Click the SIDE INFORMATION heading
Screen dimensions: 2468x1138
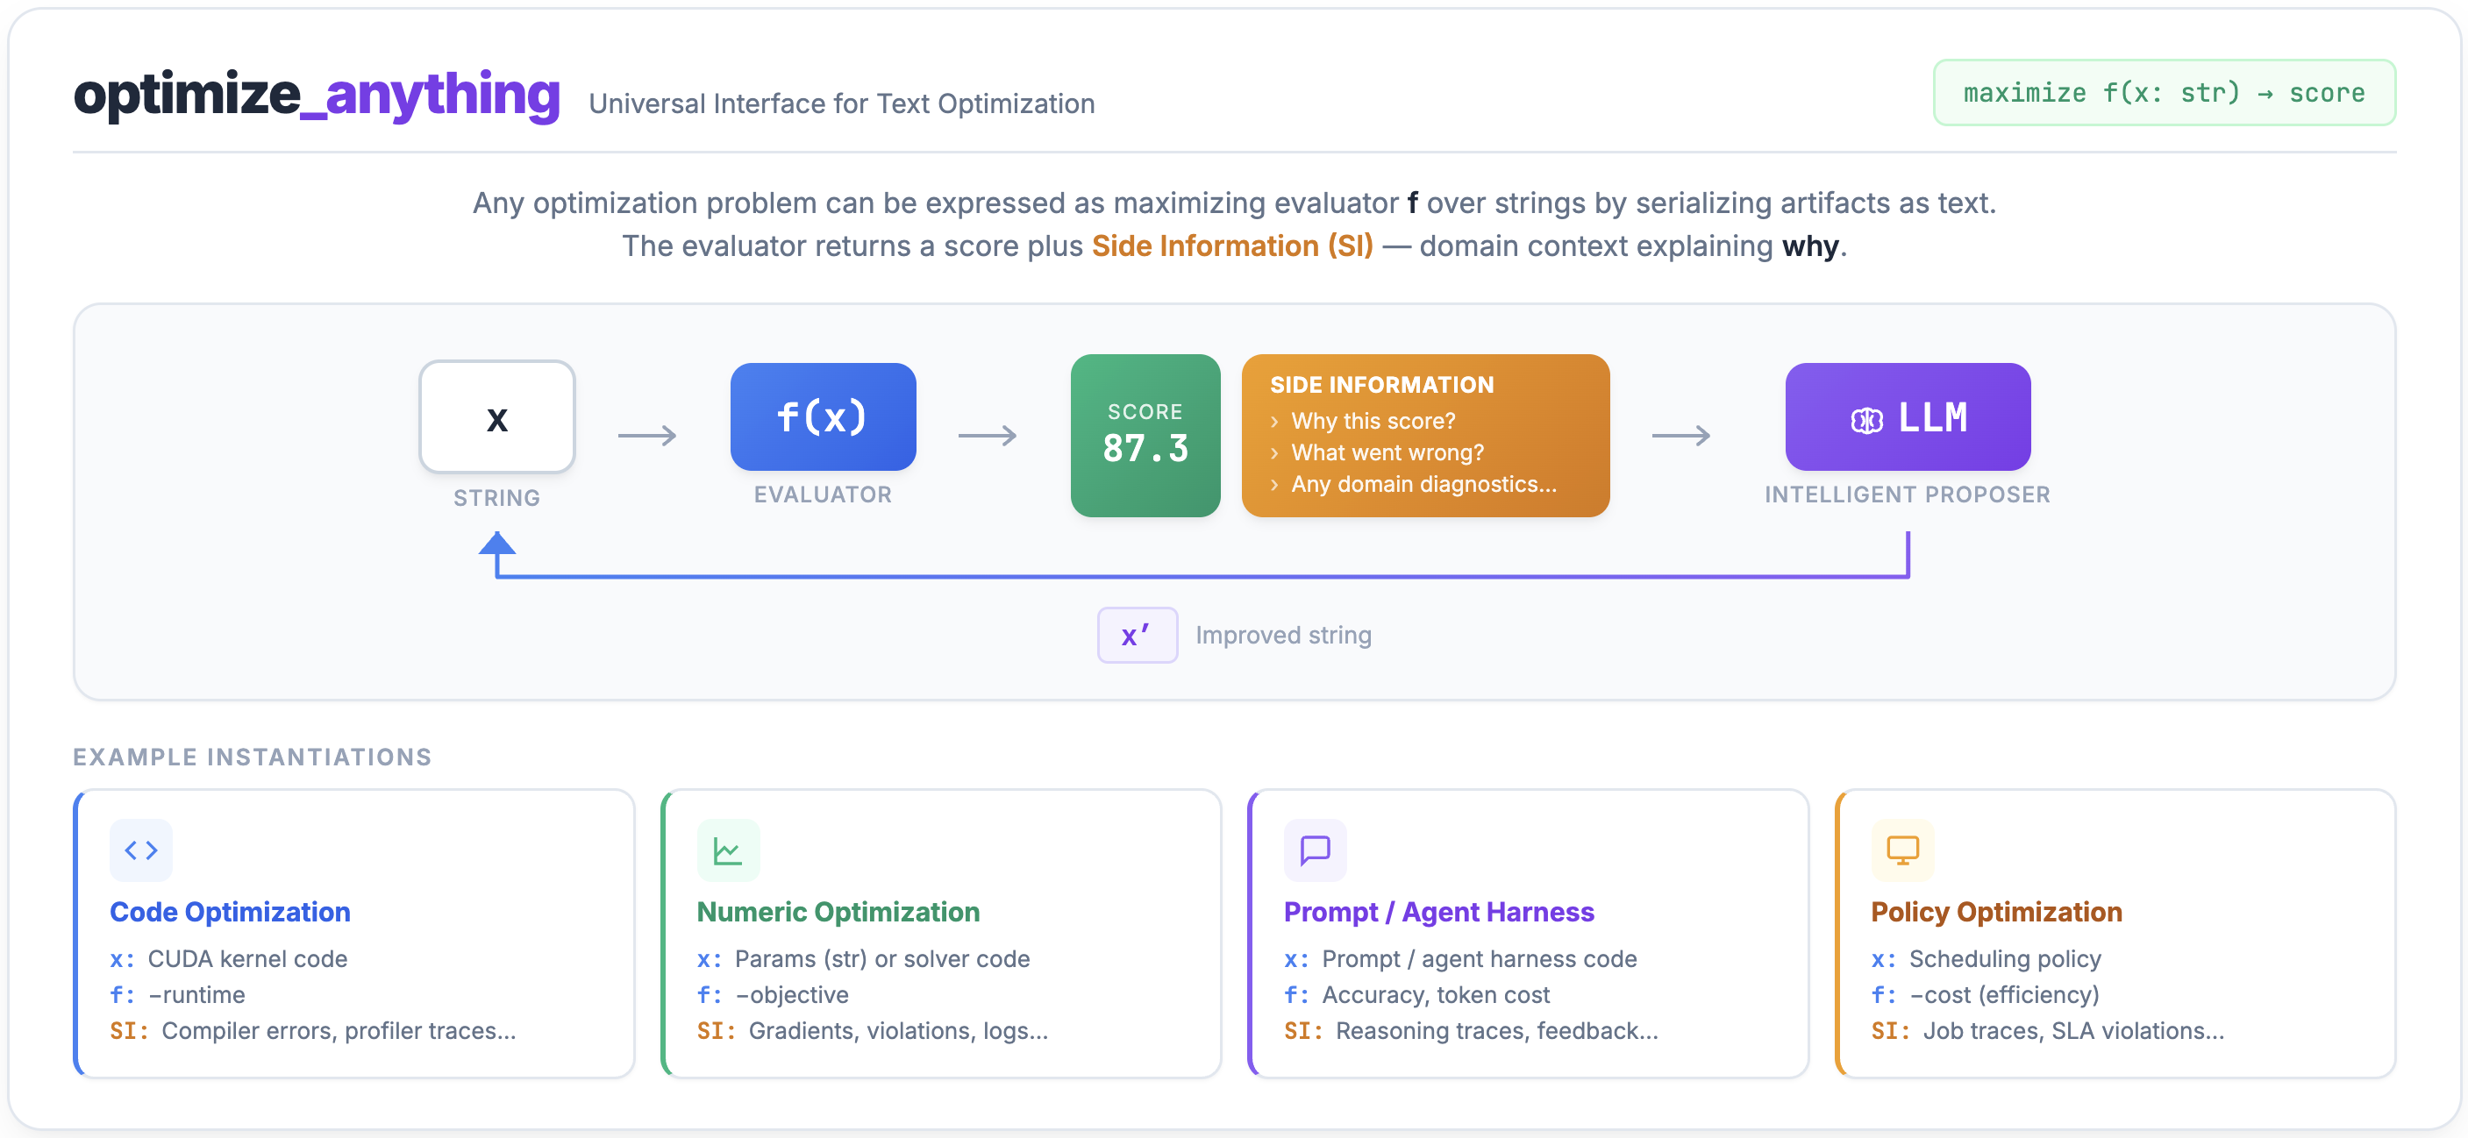(x=1381, y=385)
